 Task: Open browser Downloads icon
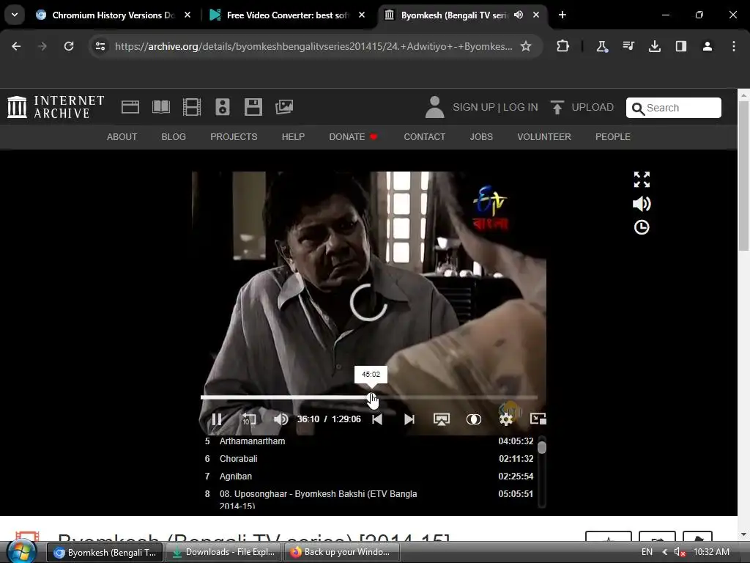tap(655, 46)
